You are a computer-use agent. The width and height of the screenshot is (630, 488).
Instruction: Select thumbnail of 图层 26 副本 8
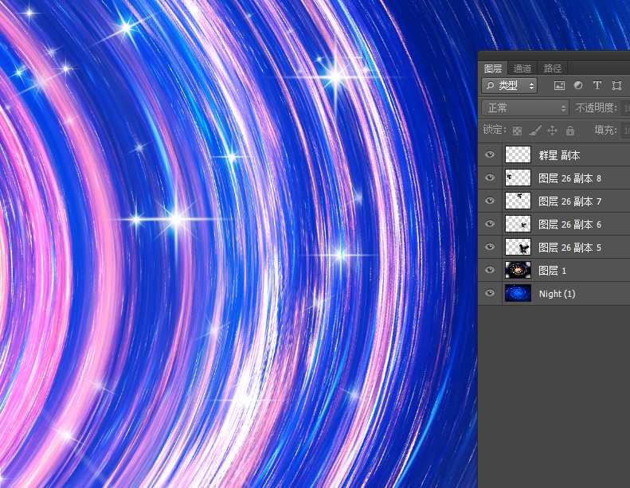pyautogui.click(x=518, y=178)
